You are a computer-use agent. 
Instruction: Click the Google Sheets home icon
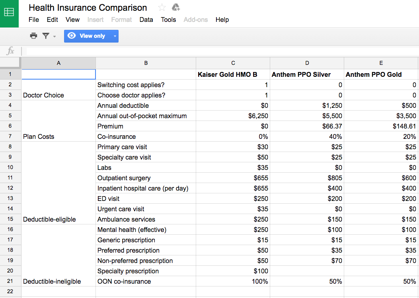coord(9,13)
